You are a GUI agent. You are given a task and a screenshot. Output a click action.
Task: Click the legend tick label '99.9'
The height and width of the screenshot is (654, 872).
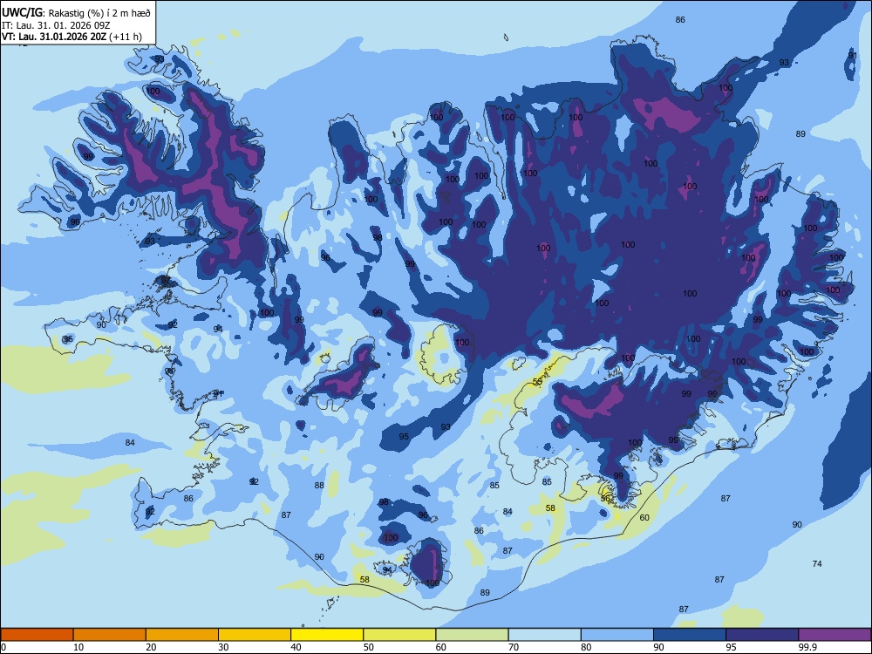[807, 647]
